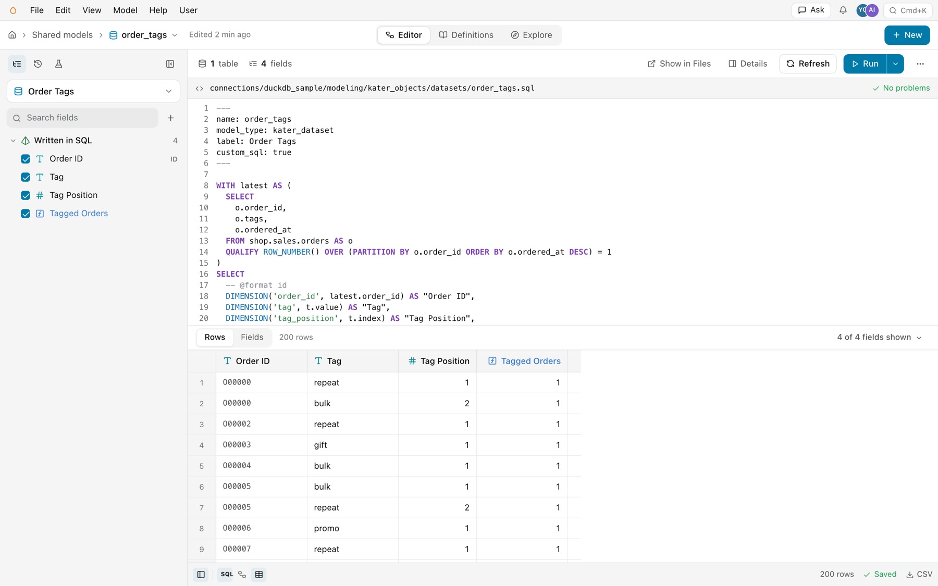Click the home icon in breadcrumb
This screenshot has width=938, height=586.
[12, 35]
